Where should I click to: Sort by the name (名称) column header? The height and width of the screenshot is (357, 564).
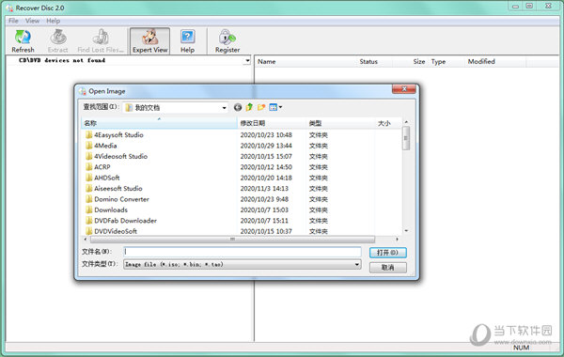(x=160, y=123)
